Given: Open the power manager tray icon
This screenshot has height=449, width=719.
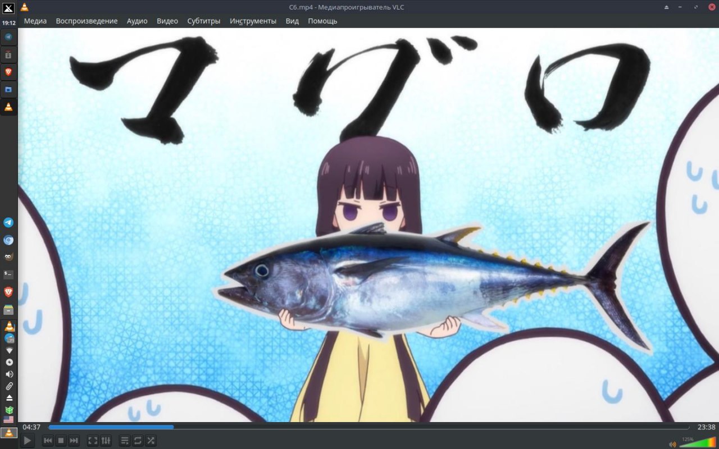Looking at the screenshot, I should [x=9, y=362].
